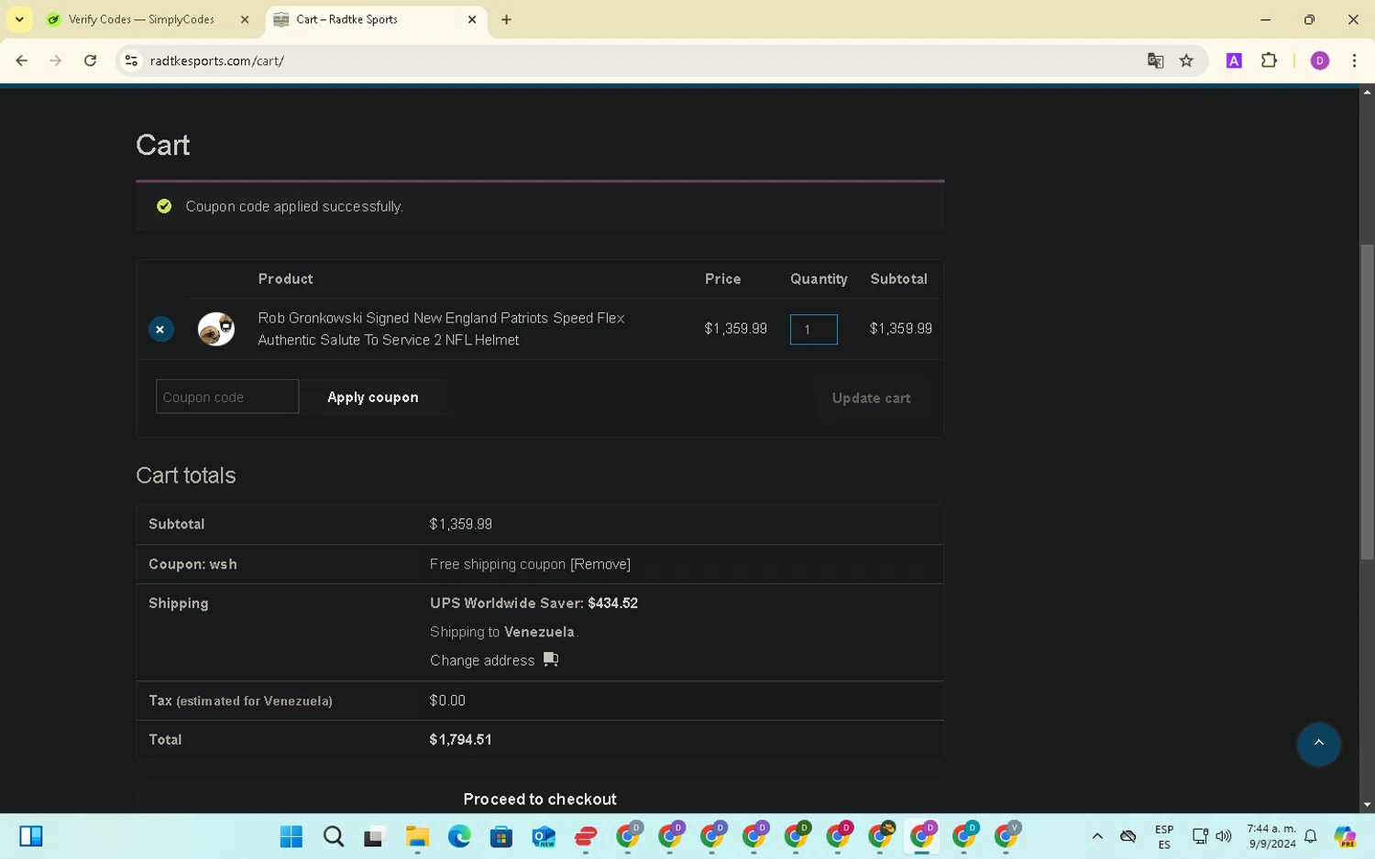This screenshot has width=1375, height=859.
Task: Remove the Gronkowski helmet from cart
Action: click(161, 329)
